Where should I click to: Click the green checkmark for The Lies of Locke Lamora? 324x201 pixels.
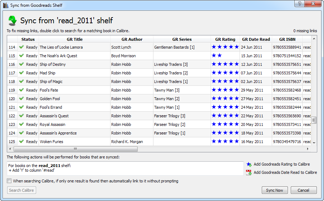pos(21,47)
